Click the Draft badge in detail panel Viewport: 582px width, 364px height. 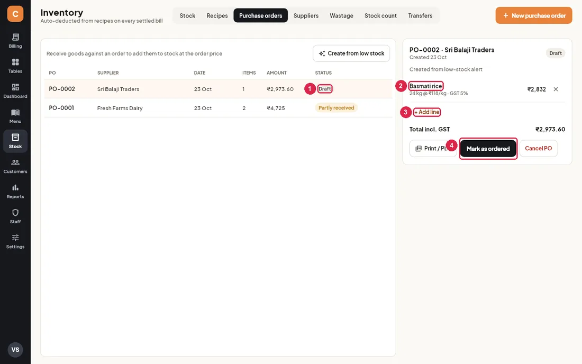[x=555, y=53]
